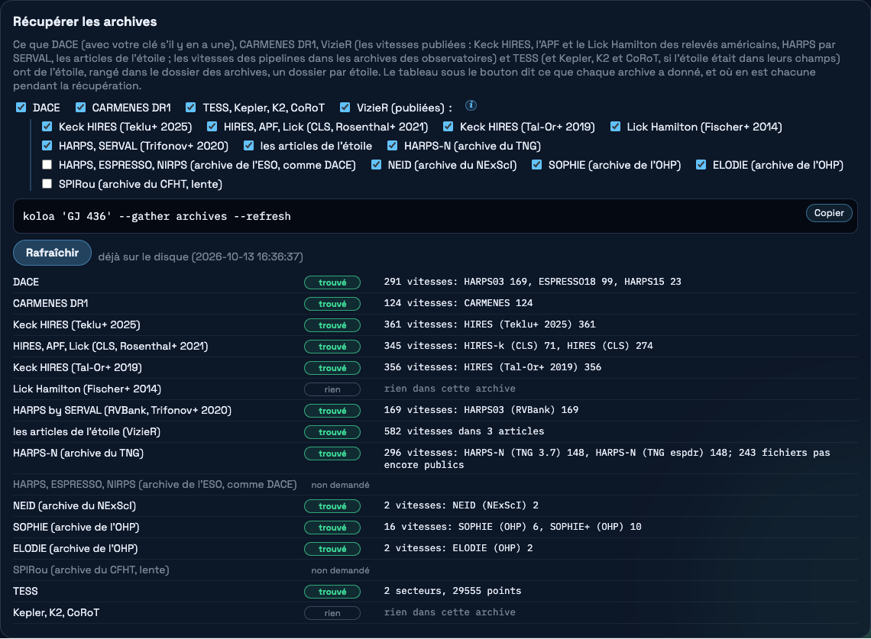Toggle Keck HIRES (Teklu+ 2025) checkbox

point(47,127)
